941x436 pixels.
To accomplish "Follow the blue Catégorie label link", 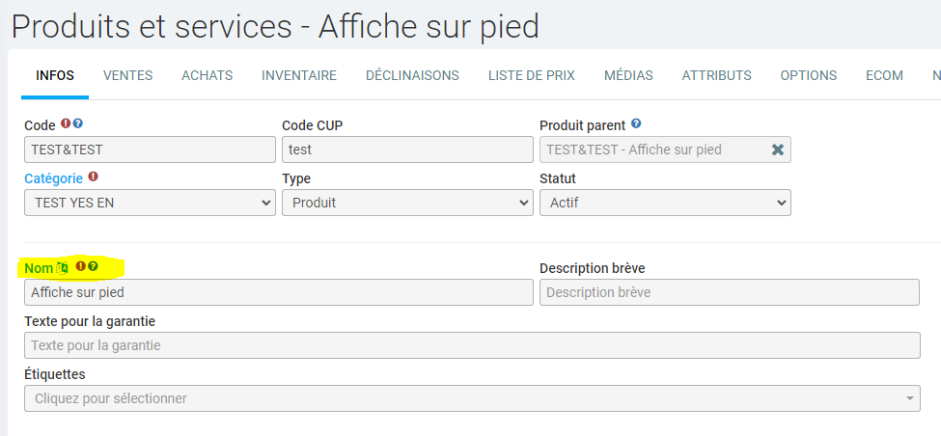I will click(54, 178).
